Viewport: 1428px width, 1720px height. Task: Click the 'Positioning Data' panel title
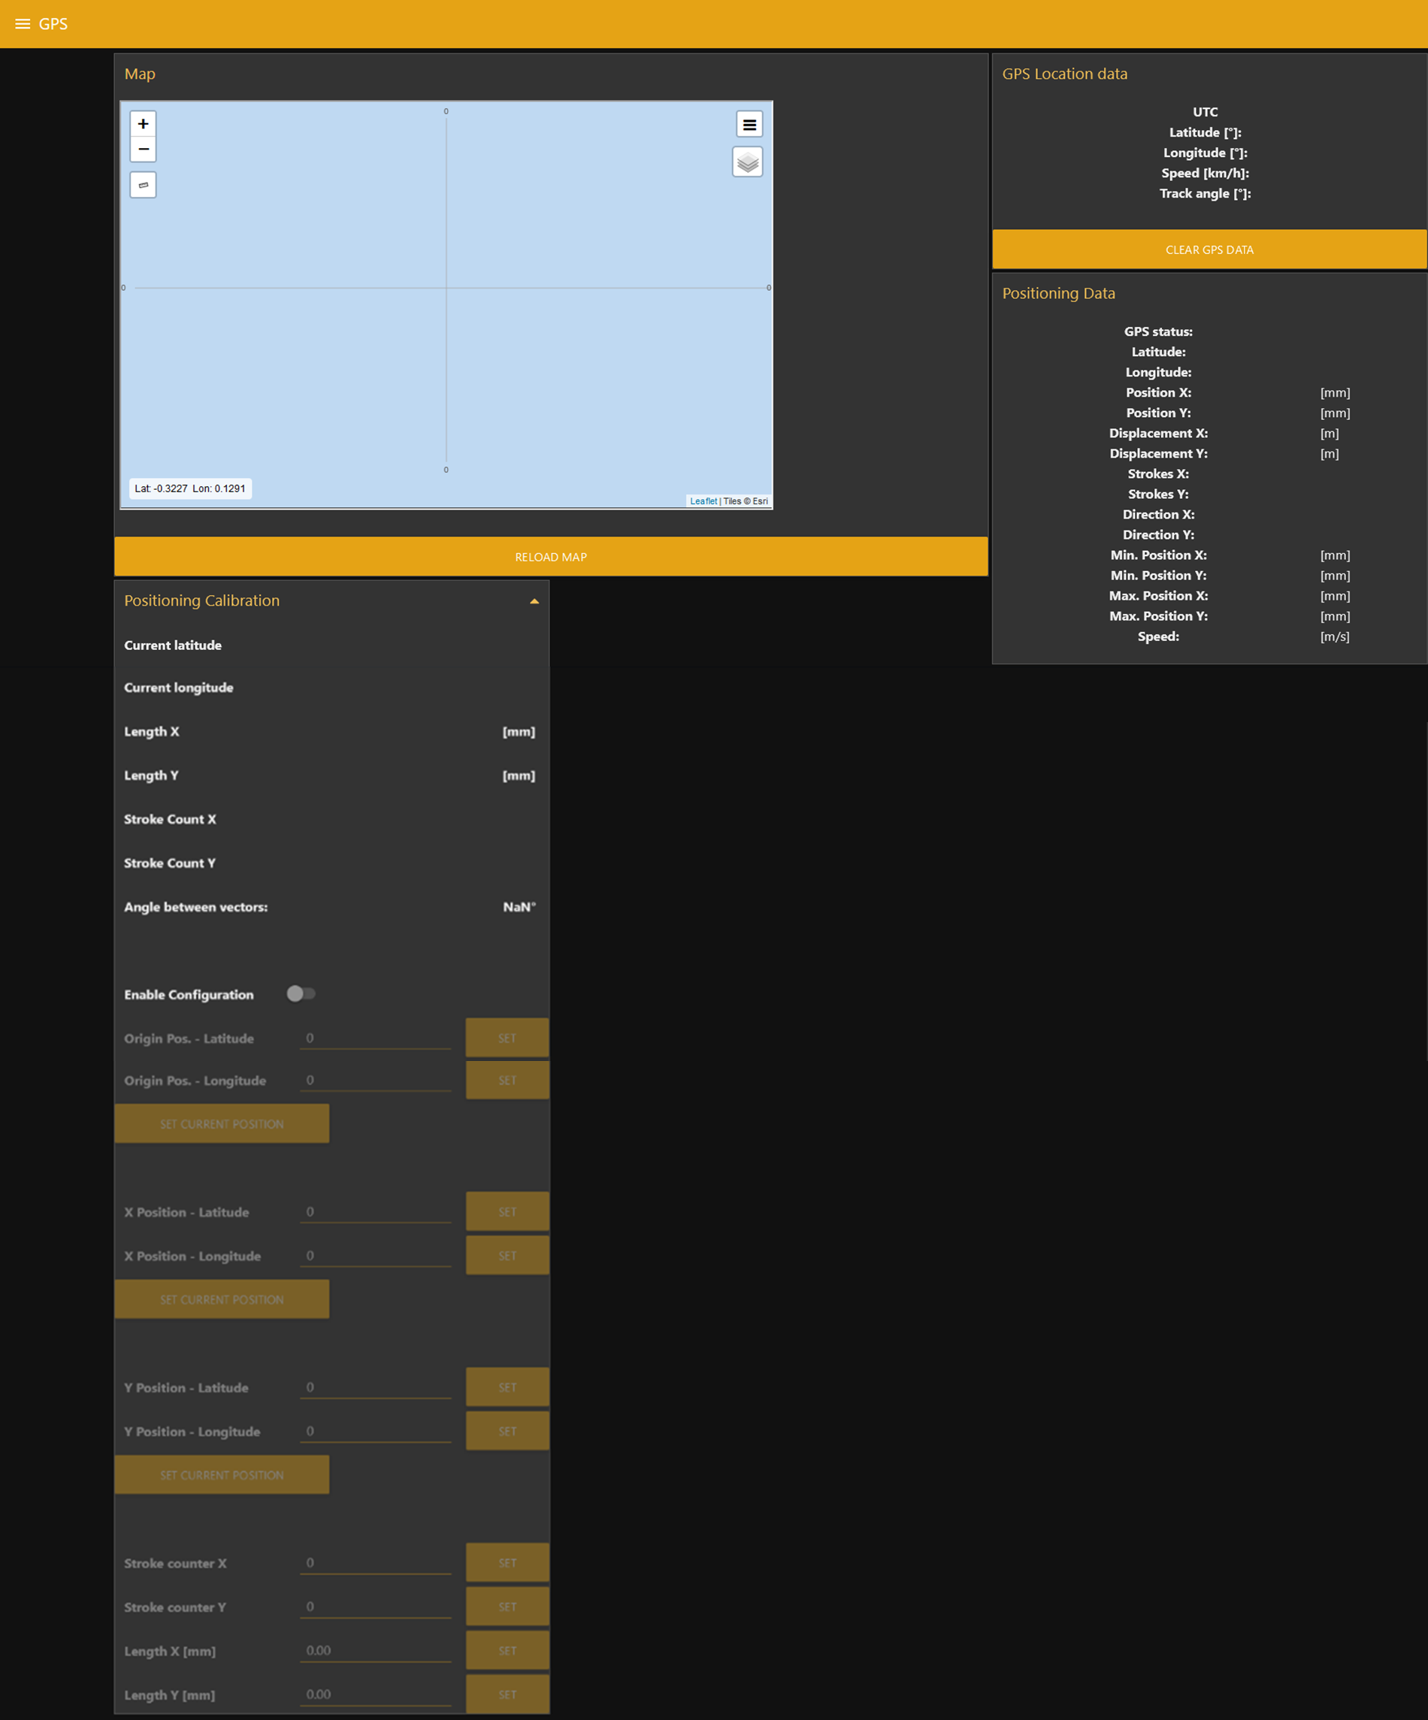(x=1057, y=293)
